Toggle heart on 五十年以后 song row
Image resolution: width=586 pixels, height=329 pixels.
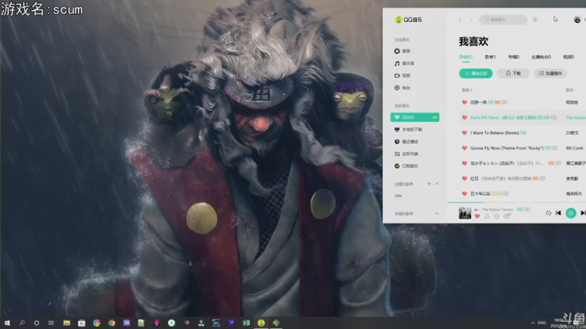(464, 194)
